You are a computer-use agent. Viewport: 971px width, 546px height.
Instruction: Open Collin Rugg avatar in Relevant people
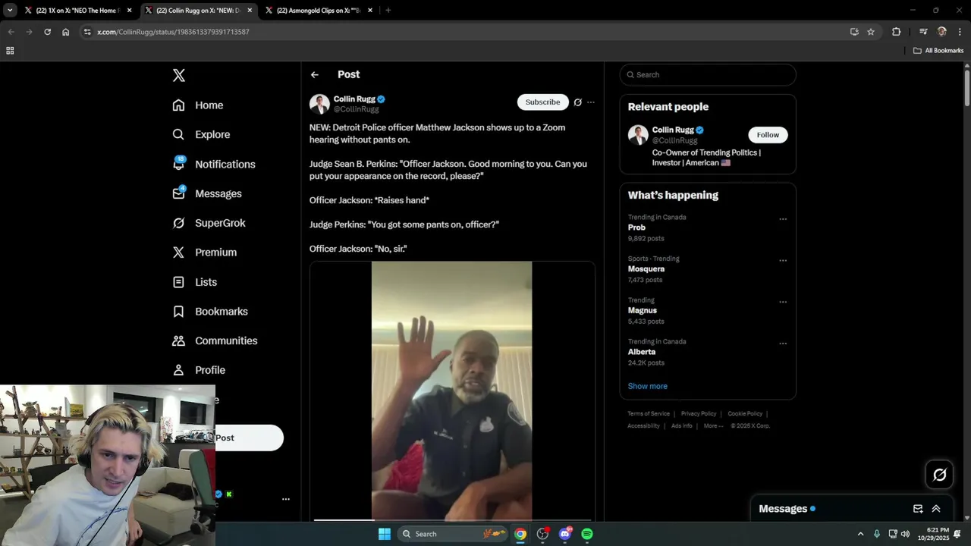pyautogui.click(x=638, y=135)
